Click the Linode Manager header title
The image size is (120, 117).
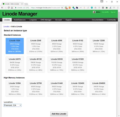point(20,14)
